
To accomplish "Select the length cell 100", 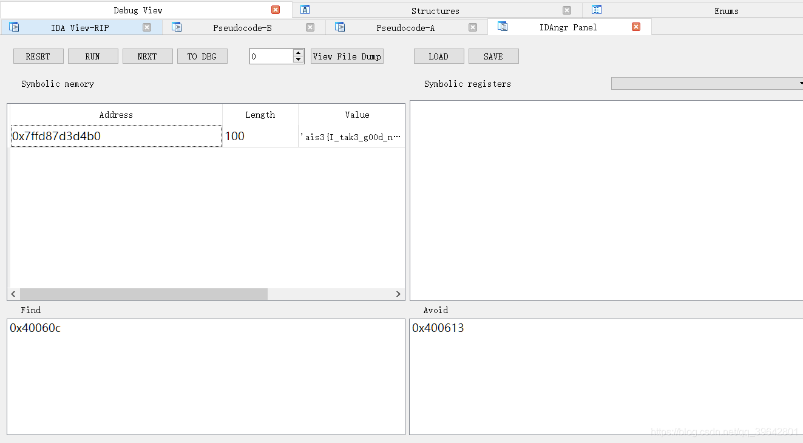I will point(260,136).
